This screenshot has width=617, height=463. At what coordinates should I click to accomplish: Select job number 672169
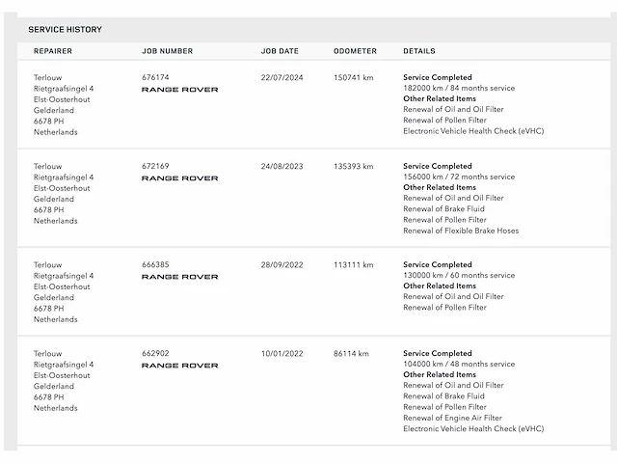(155, 166)
